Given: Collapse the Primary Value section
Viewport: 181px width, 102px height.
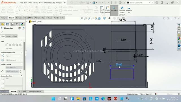Looking at the screenshot, I should [21, 64].
